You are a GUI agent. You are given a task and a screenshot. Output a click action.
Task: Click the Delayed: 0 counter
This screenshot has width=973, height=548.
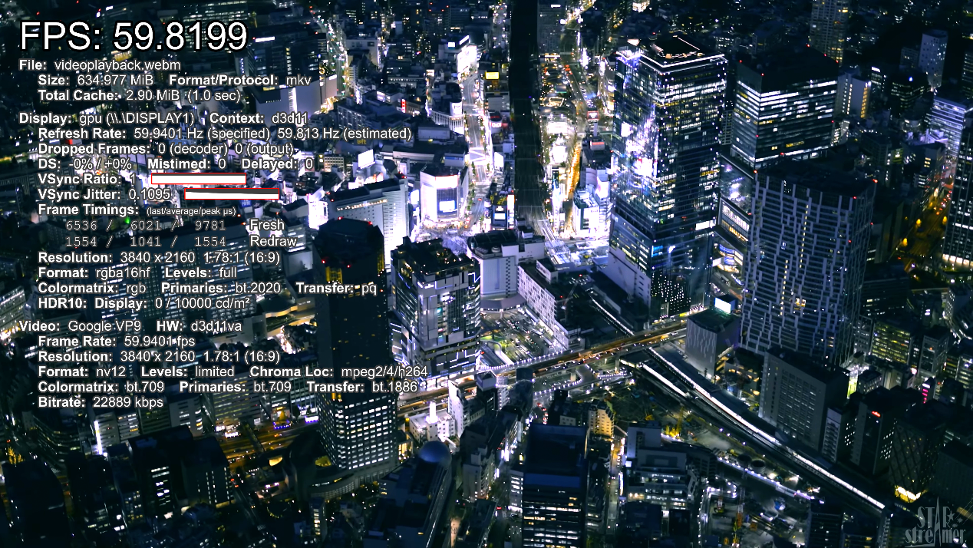coord(277,164)
